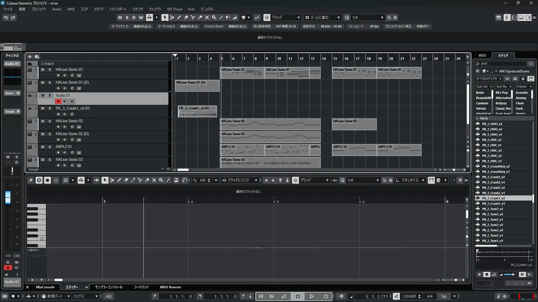Click the Add Track plus icon

[30, 56]
